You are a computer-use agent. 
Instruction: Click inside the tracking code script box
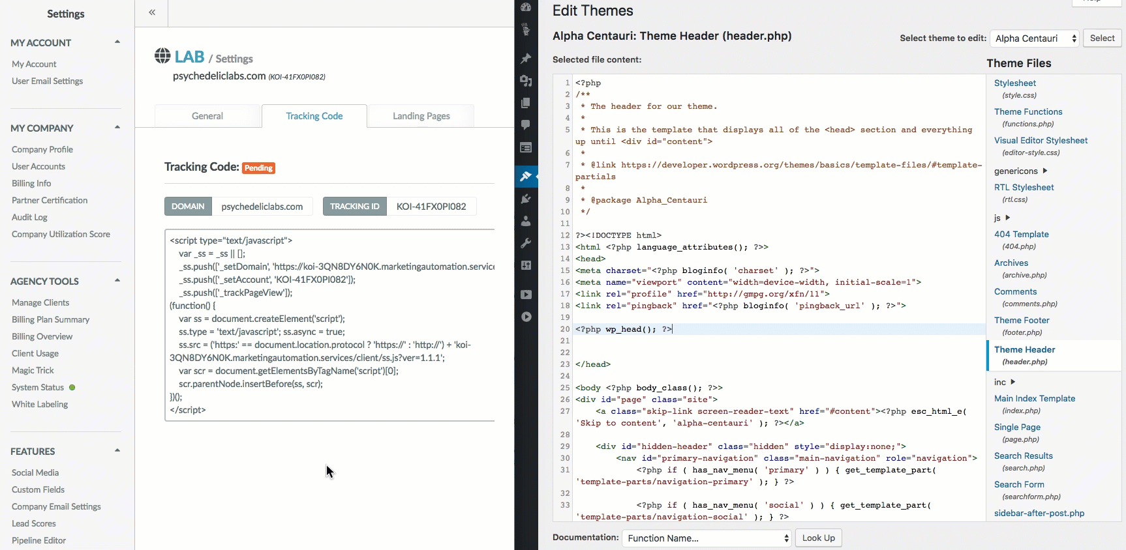(329, 325)
